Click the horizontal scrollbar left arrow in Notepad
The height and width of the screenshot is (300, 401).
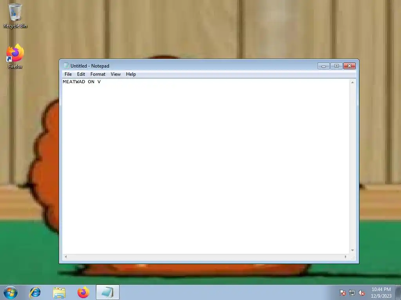pyautogui.click(x=66, y=257)
